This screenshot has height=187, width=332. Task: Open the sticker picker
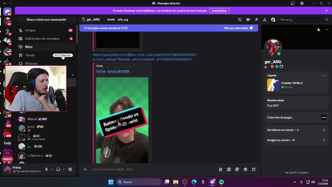(x=237, y=169)
